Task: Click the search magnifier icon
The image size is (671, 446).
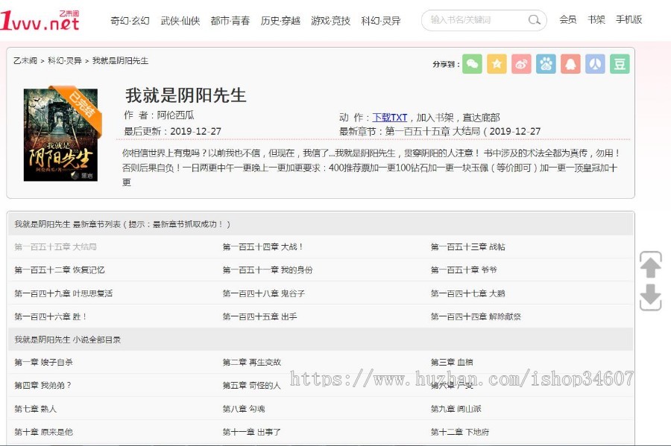Action: point(535,20)
